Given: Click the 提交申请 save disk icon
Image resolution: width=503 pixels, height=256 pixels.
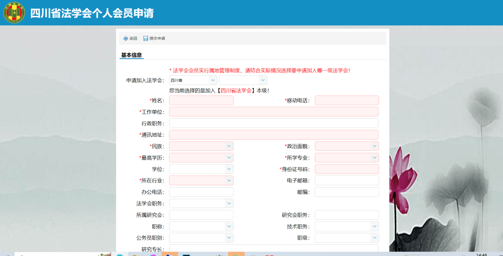Looking at the screenshot, I should click(146, 38).
